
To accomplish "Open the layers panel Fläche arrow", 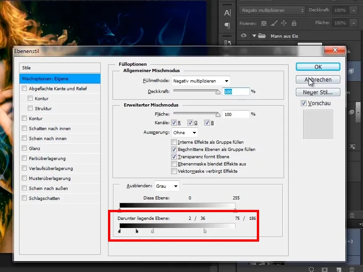I will 353,23.
